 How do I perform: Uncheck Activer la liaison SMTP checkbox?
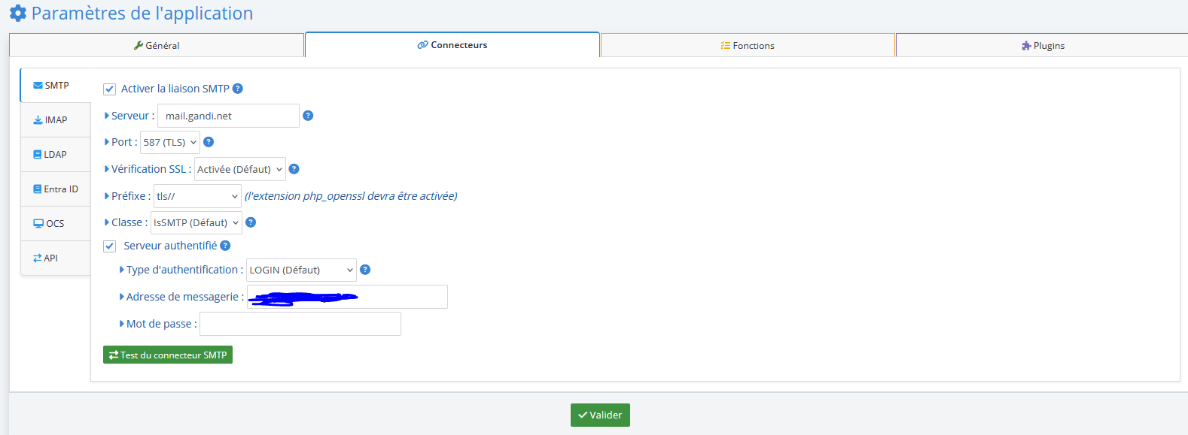tap(110, 89)
